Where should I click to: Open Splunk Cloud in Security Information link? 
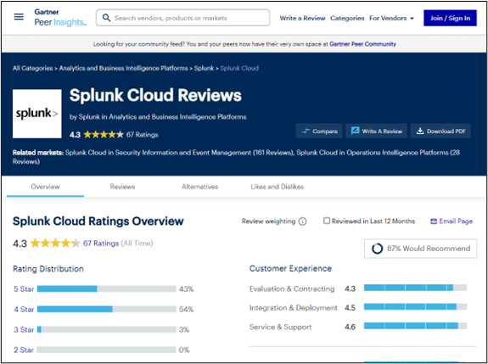[179, 153]
